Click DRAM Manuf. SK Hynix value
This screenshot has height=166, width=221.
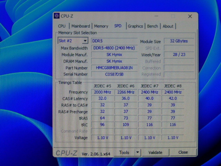point(114,61)
